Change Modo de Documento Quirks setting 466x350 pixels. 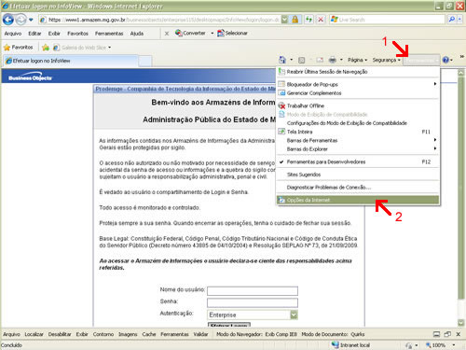(x=333, y=334)
